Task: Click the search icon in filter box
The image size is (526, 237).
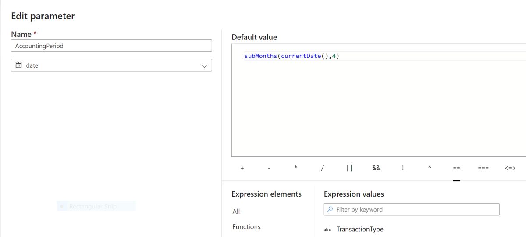Action: [330, 210]
